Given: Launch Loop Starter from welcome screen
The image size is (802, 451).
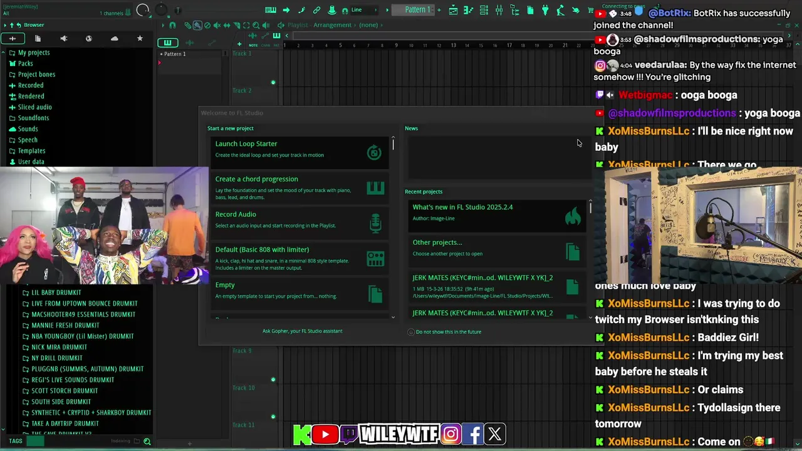Looking at the screenshot, I should 299,152.
